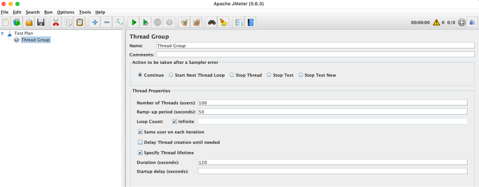Viewport: 479px width, 187px height.
Task: Open Search with binoculars icon
Action: (211, 22)
